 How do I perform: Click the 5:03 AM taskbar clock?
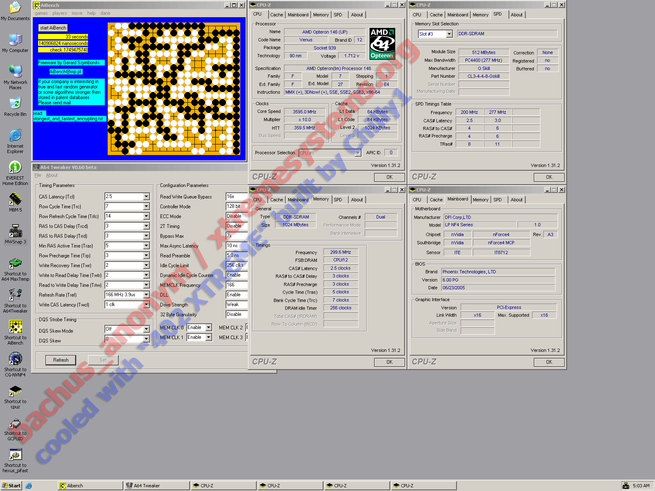tap(641, 486)
